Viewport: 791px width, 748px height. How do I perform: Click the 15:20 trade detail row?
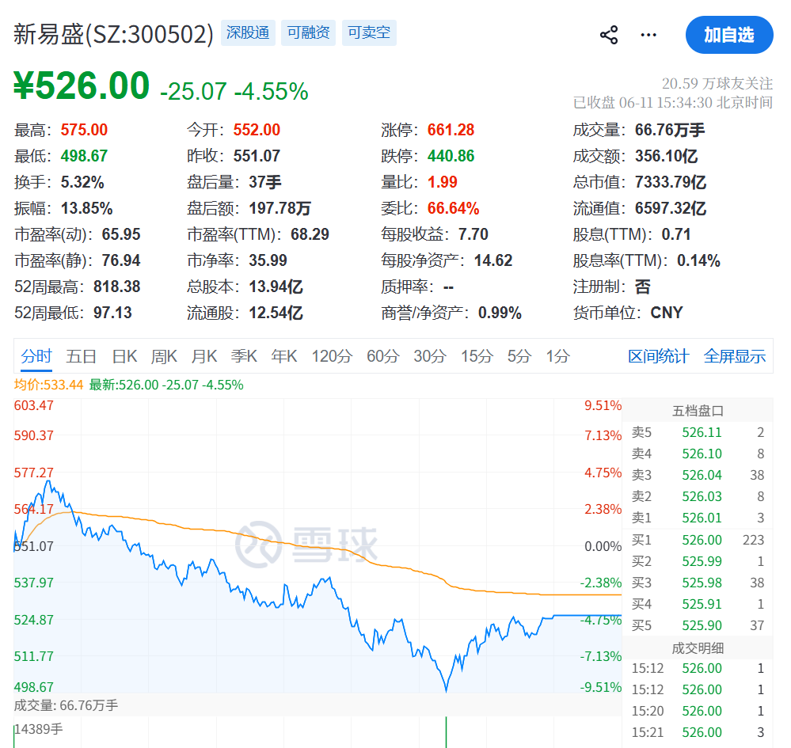pyautogui.click(x=698, y=711)
